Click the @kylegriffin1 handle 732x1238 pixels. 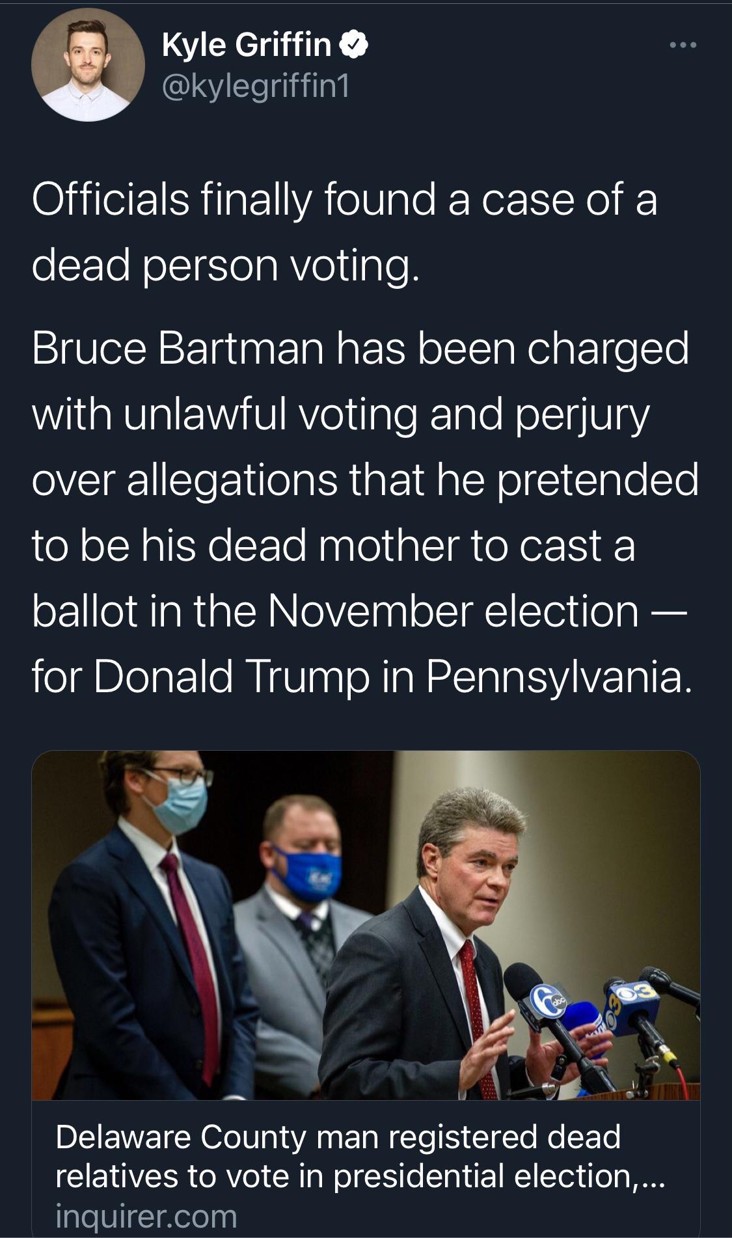[255, 87]
